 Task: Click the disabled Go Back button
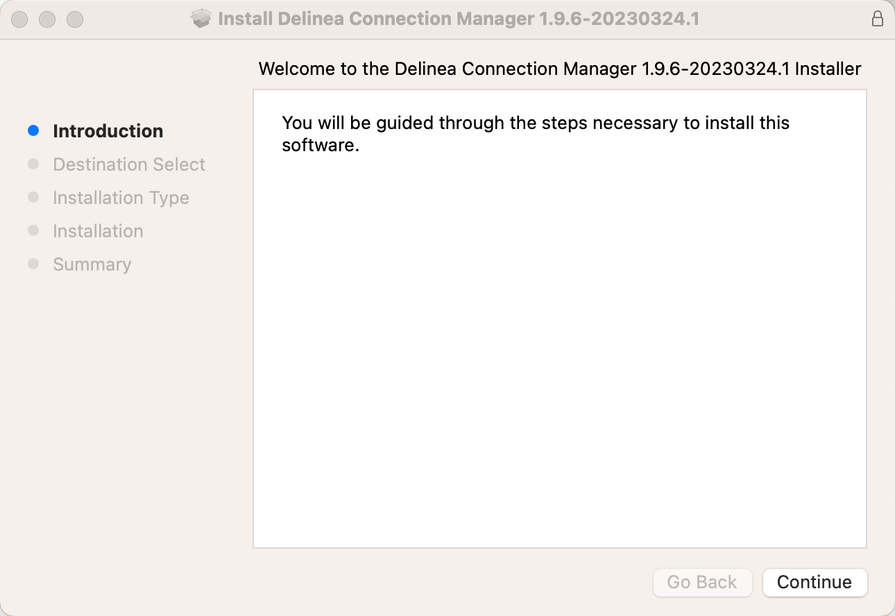[702, 583]
